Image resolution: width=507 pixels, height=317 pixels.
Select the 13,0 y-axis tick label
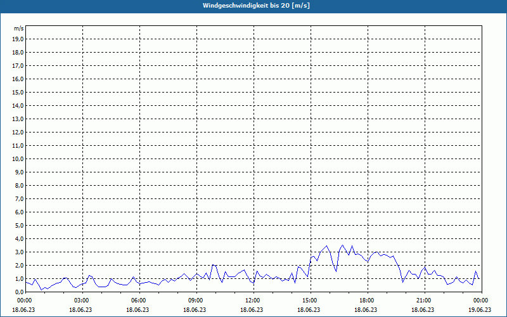[18, 119]
